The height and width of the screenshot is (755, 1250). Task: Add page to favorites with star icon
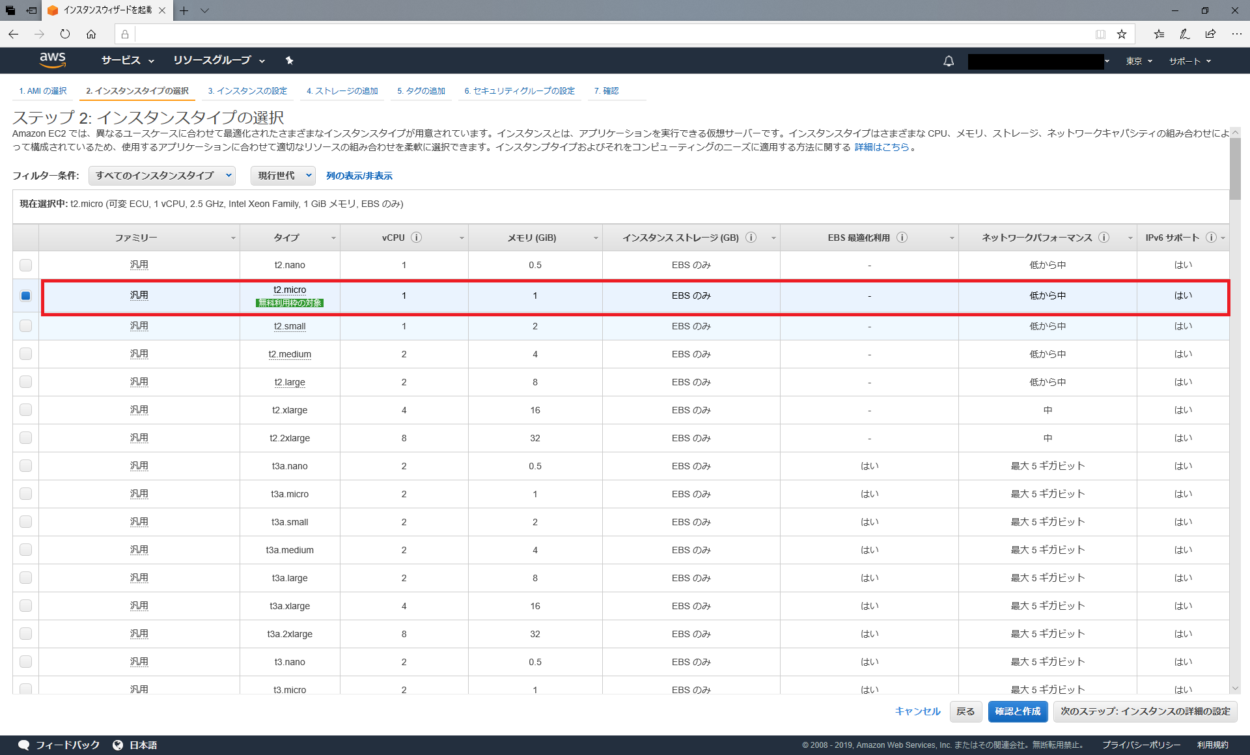[1122, 34]
